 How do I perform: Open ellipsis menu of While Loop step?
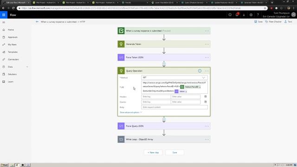(x=207, y=140)
